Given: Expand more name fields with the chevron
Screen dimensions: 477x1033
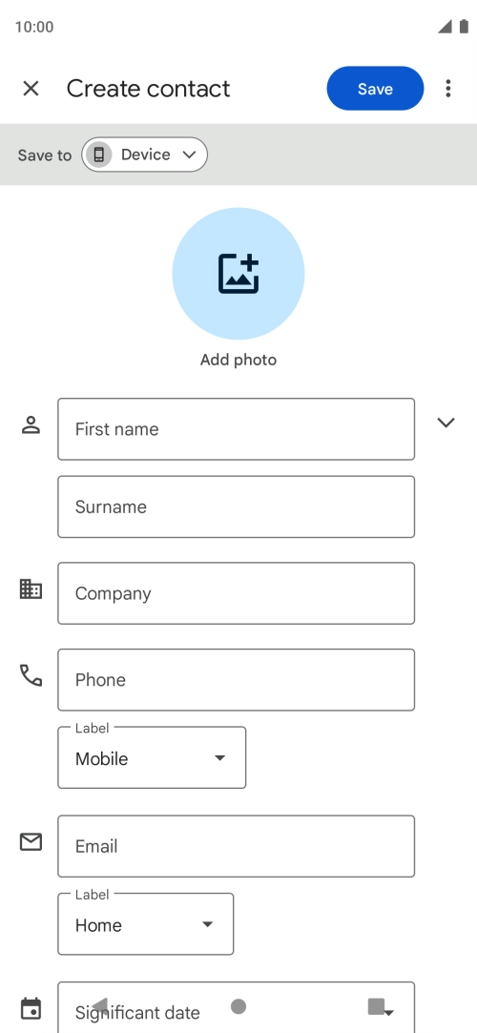Looking at the screenshot, I should [446, 423].
